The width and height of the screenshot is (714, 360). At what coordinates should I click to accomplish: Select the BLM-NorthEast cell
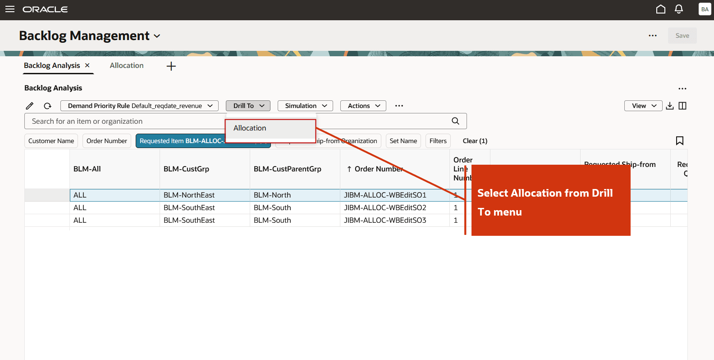point(205,195)
